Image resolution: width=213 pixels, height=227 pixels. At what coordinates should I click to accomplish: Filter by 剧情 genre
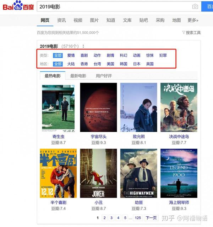(x=110, y=55)
